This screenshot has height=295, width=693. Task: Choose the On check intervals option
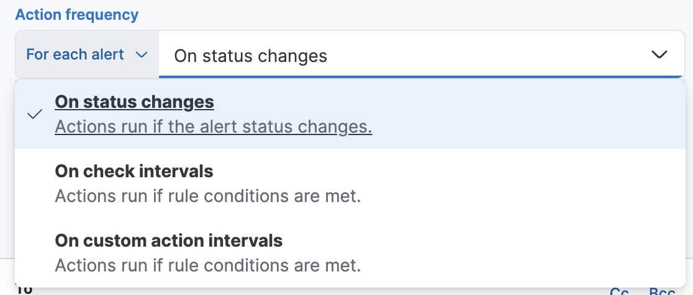(134, 171)
